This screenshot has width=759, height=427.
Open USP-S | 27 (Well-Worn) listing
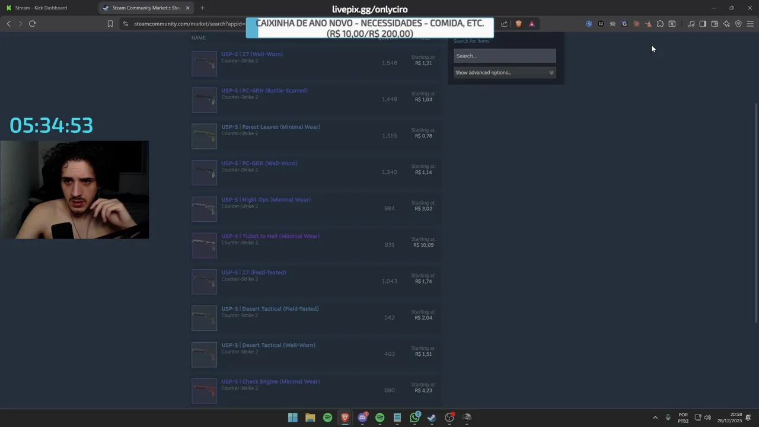point(252,54)
